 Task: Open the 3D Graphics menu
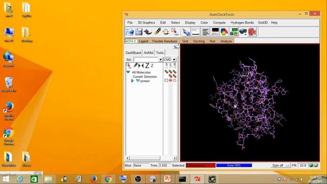click(146, 22)
